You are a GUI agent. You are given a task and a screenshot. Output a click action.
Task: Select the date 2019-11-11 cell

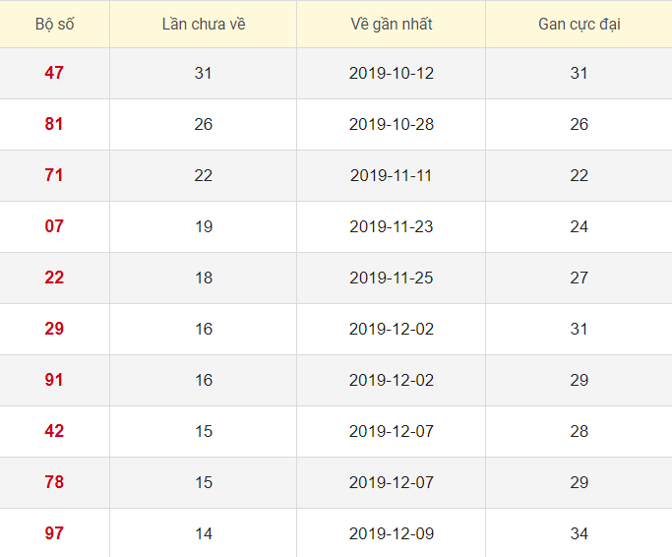[x=391, y=175]
